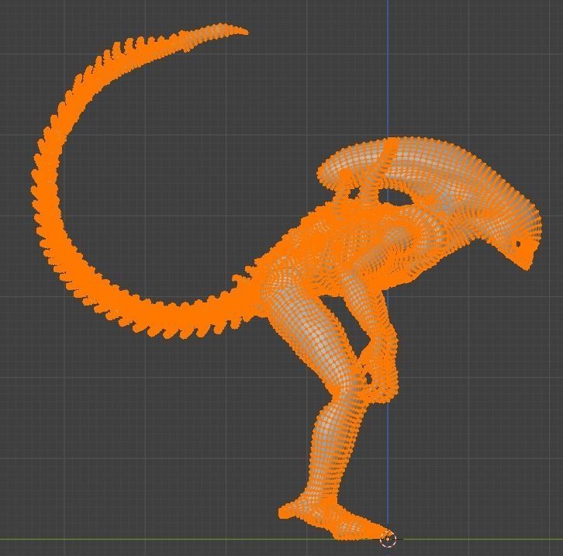
Task: Click the 3D cursor at the alien's toe
Action: (x=388, y=539)
